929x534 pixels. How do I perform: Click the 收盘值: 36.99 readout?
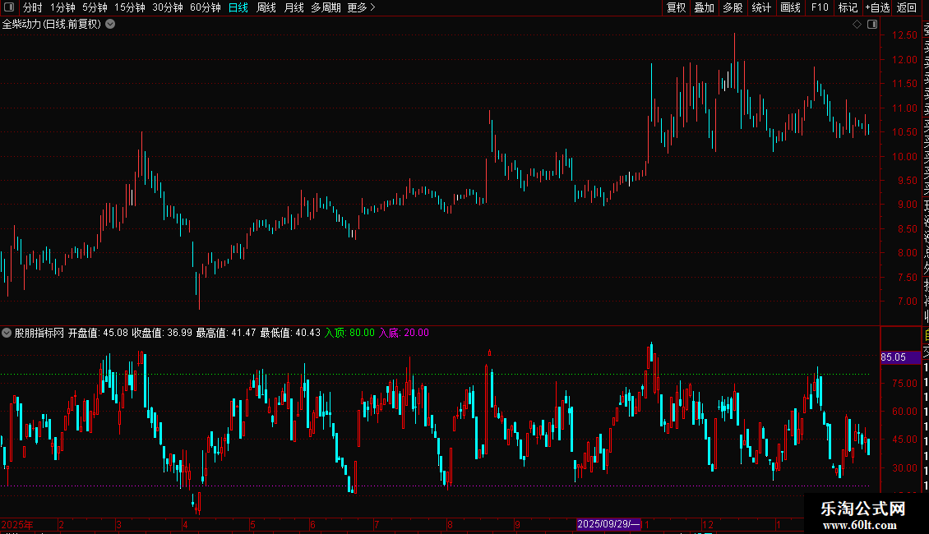click(162, 333)
